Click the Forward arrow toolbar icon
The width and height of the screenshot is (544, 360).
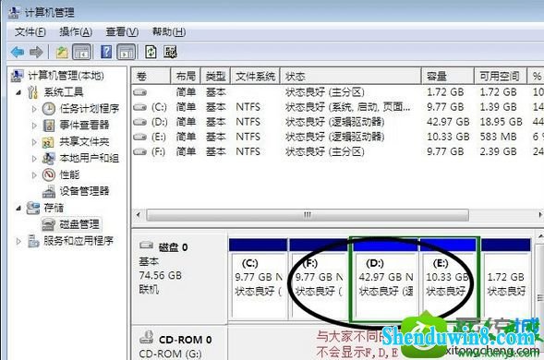(36, 53)
